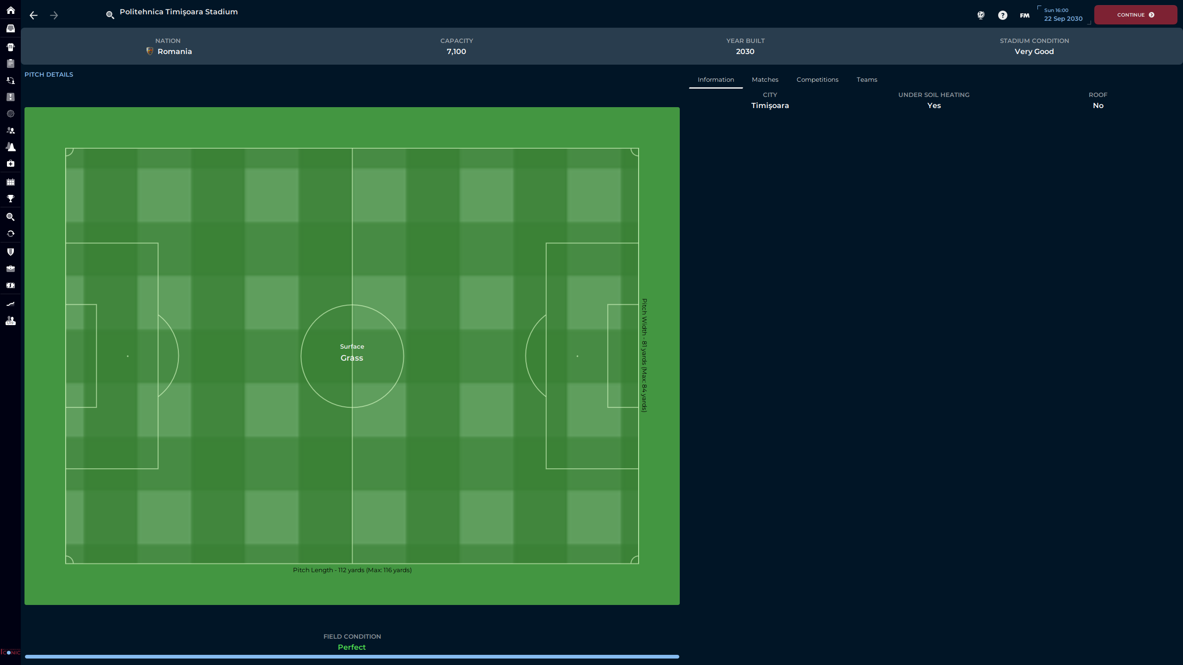Open the Inbox tray icon

tap(10, 29)
